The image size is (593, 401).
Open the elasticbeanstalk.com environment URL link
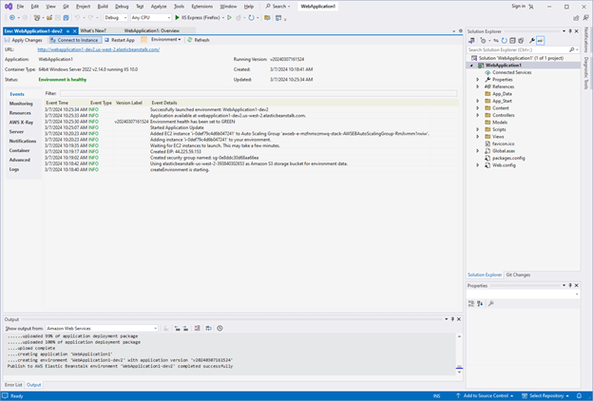[101, 49]
